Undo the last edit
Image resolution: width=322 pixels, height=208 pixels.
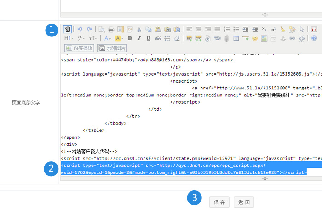click(80, 29)
